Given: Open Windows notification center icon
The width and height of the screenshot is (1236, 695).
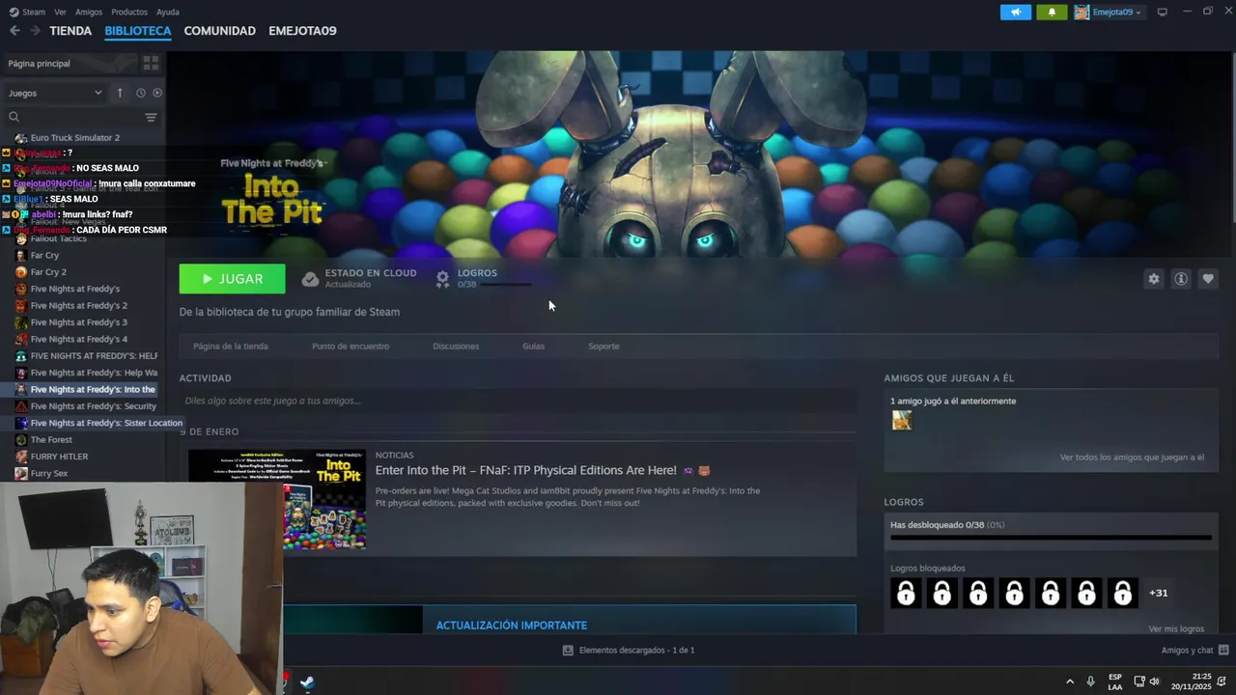Looking at the screenshot, I should click(x=1222, y=681).
